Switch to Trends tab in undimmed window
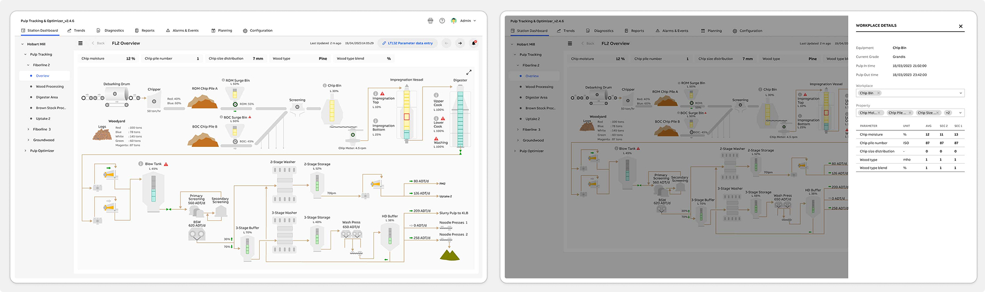The image size is (985, 292). 76,31
